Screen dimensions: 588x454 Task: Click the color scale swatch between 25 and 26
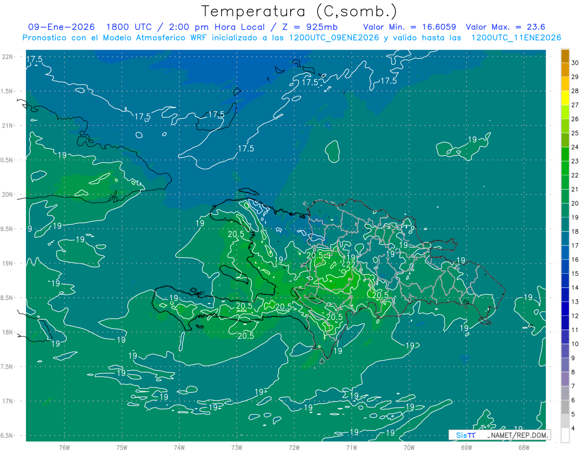point(565,126)
